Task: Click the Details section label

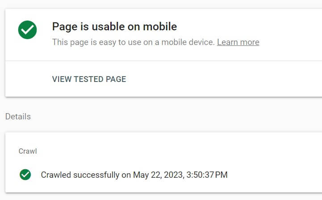Action: click(x=18, y=116)
